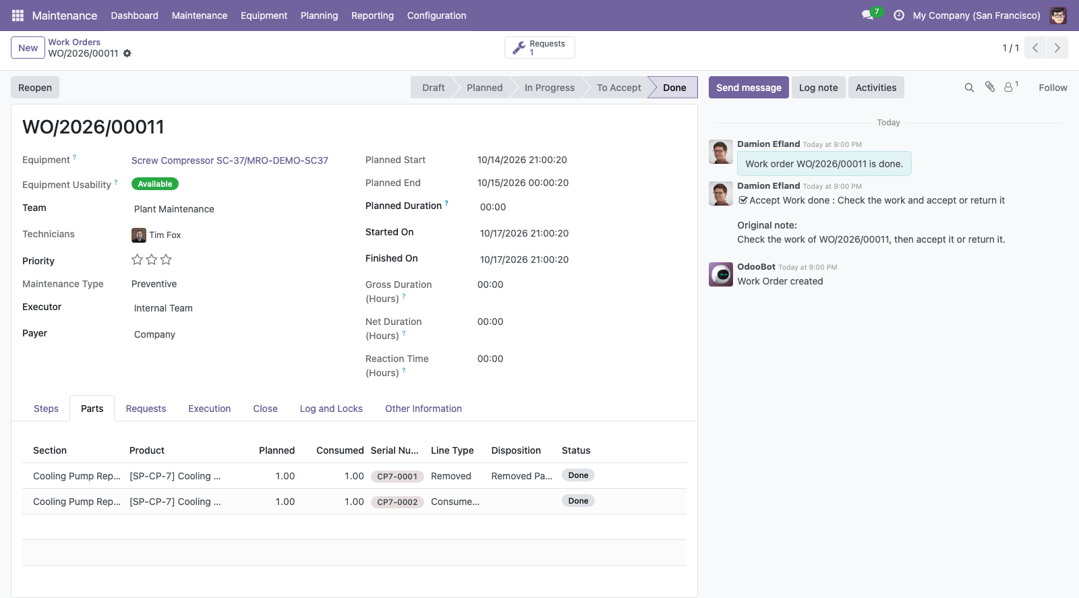Screen dimensions: 1079x598
Task: Select the In Progress status stage
Action: [x=550, y=88]
